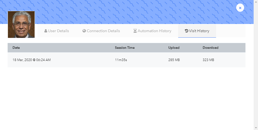Switch to the Automation History tab

pyautogui.click(x=152, y=31)
